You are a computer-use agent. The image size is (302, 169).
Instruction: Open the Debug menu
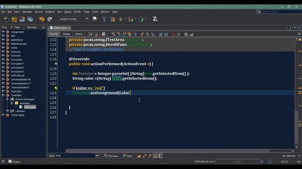(x=67, y=12)
